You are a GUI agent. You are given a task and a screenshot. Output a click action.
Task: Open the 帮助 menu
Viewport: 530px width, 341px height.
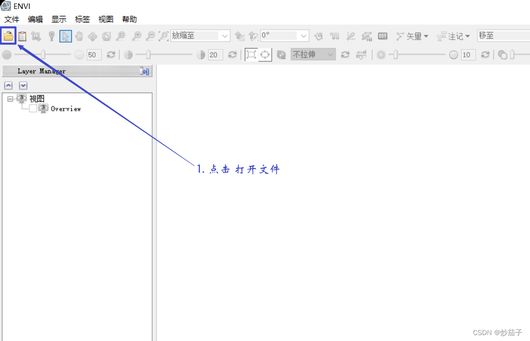(129, 19)
